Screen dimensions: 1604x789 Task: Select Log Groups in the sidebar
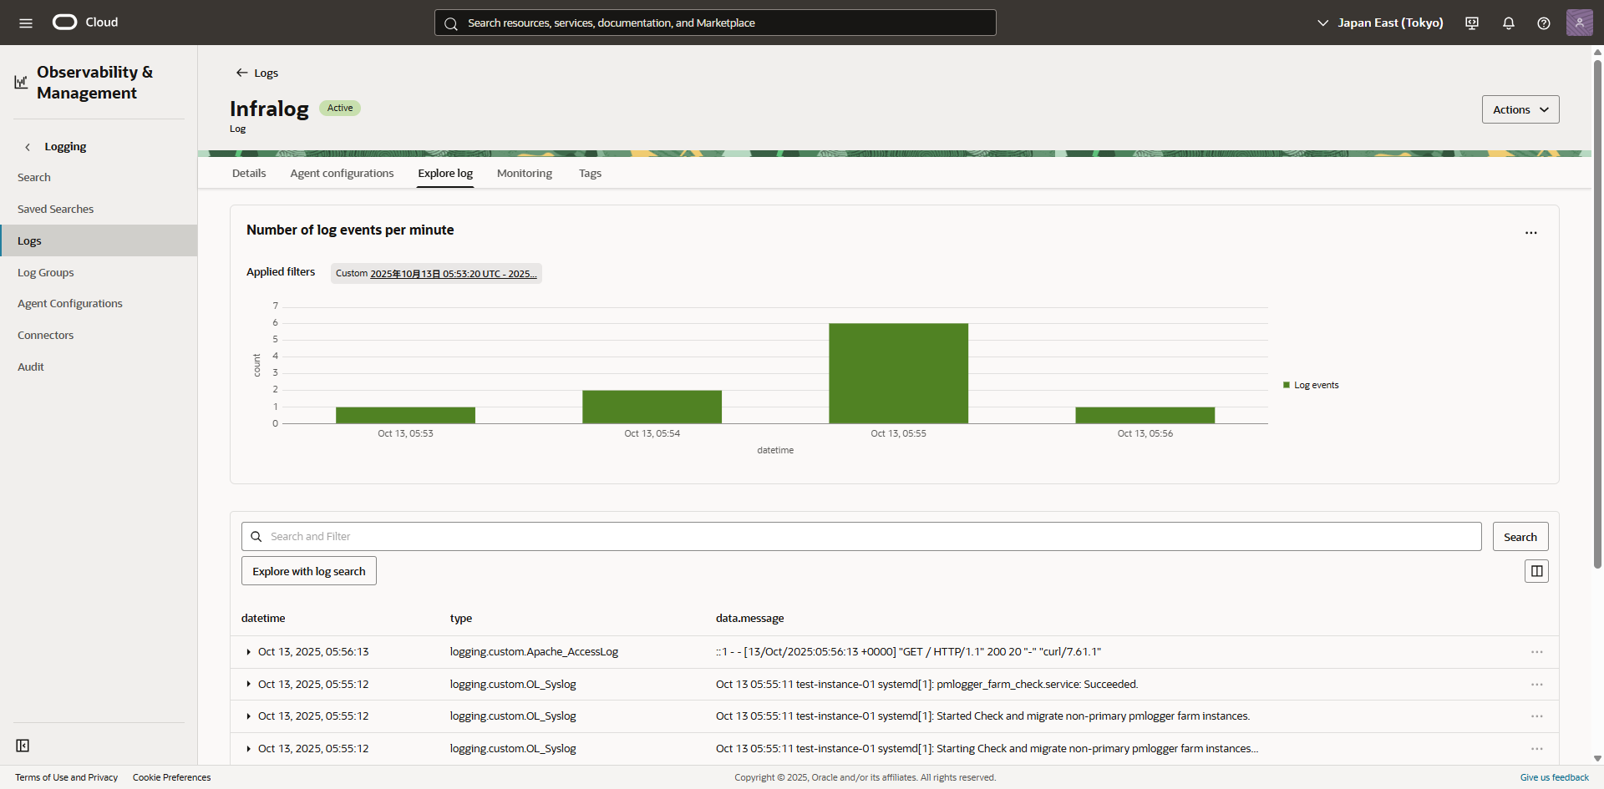(46, 272)
